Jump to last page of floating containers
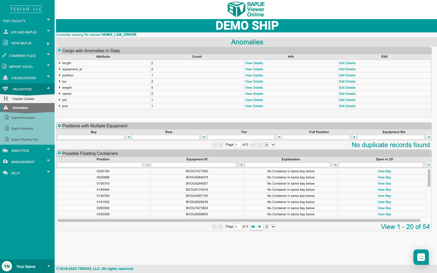Screen dimensions: 437x273 click(260, 227)
